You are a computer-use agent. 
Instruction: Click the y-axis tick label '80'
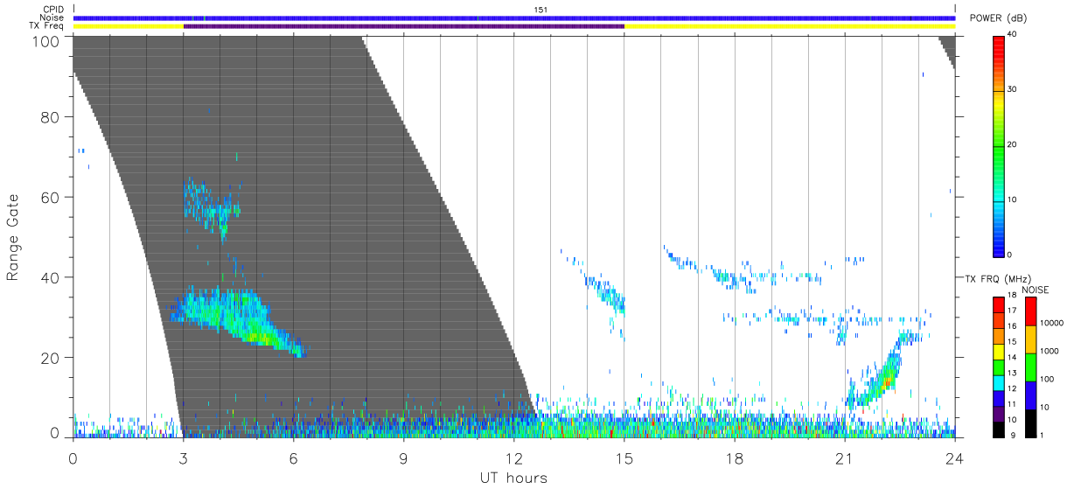pos(52,116)
